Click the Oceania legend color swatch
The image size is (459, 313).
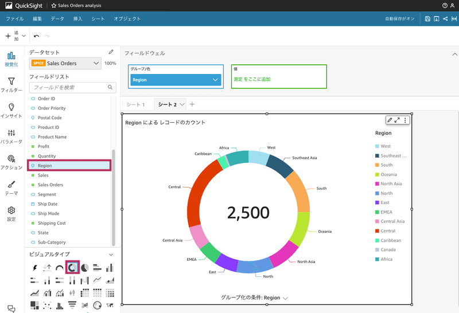(377, 175)
